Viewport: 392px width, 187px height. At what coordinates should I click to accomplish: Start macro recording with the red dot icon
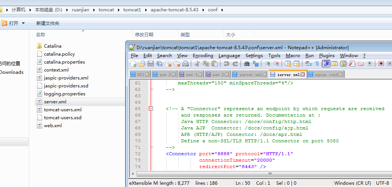tap(381, 64)
